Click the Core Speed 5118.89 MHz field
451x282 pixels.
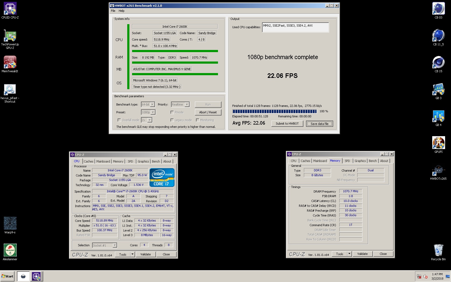pos(105,220)
